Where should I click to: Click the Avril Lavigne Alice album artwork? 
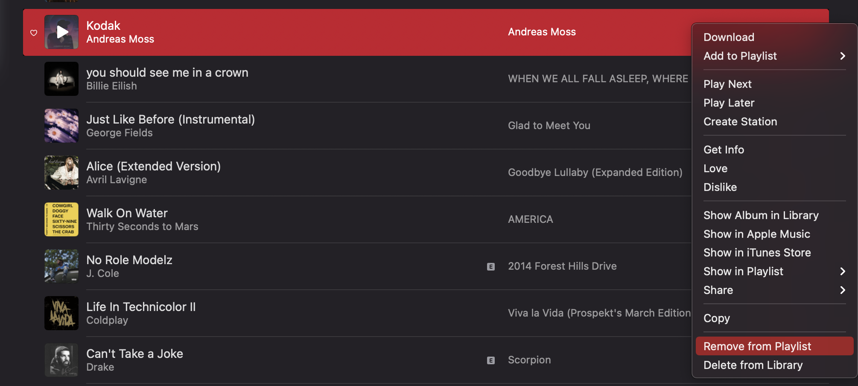tap(61, 173)
